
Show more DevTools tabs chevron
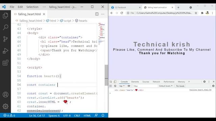189,82
